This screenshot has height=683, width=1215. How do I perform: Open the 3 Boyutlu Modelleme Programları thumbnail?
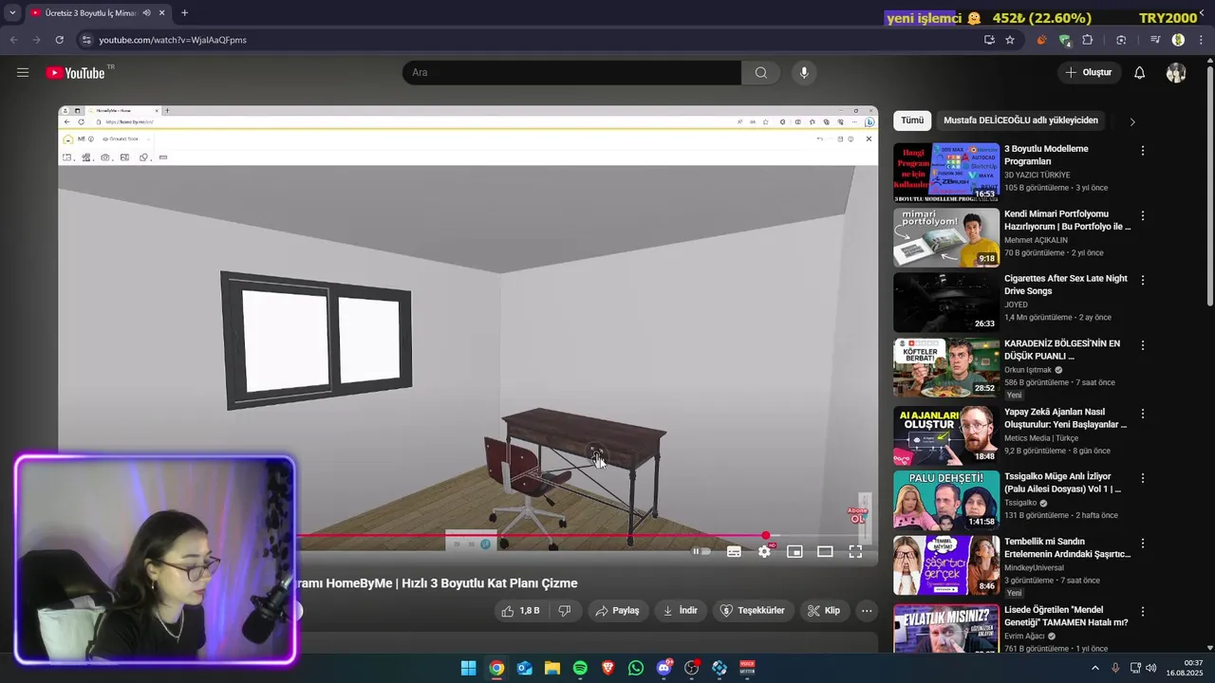click(x=946, y=173)
